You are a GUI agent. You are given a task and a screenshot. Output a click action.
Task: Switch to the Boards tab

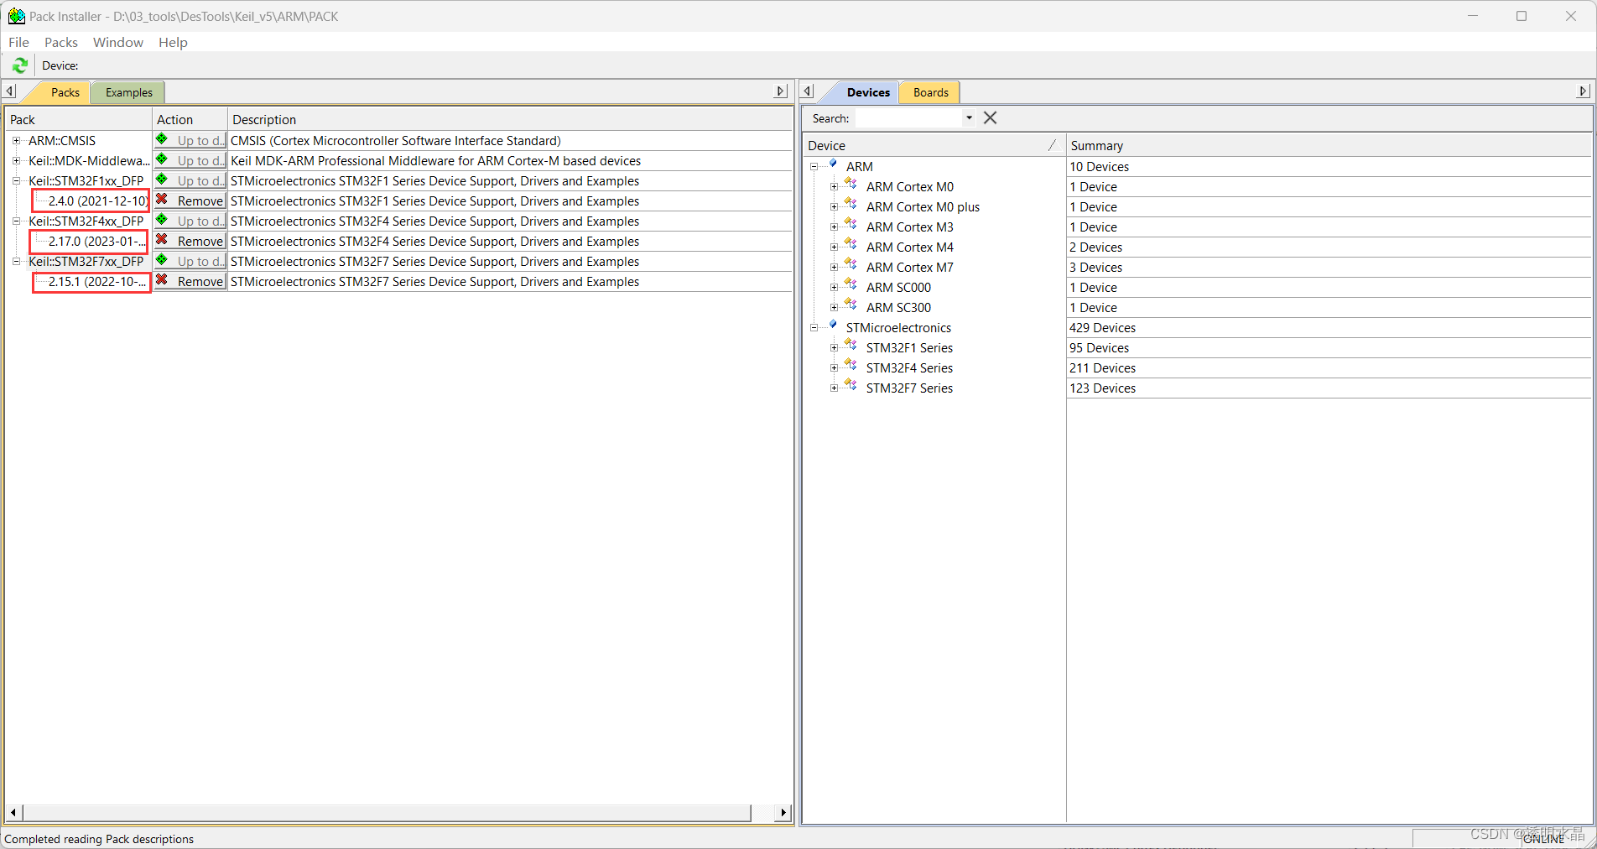pos(929,92)
